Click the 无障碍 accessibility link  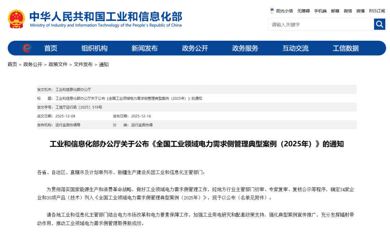[303, 11]
